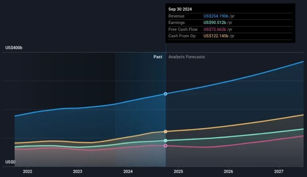
Task: Click the pink Free Cash Flow marker dot
Action: point(166,146)
